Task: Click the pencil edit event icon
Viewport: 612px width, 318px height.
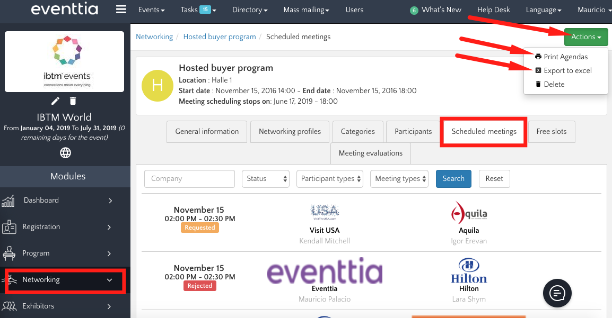Action: pos(55,101)
